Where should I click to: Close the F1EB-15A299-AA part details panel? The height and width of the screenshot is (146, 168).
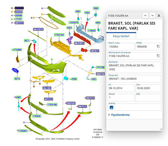(159, 16)
